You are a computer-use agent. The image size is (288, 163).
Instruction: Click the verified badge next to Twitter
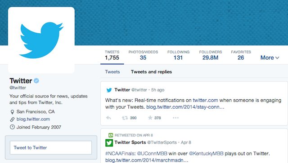pos(36,81)
